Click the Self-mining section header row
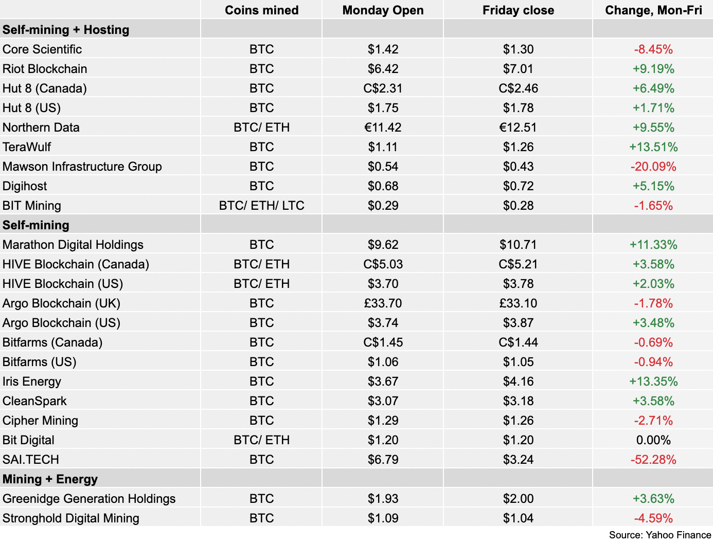The height and width of the screenshot is (544, 713). click(356, 225)
